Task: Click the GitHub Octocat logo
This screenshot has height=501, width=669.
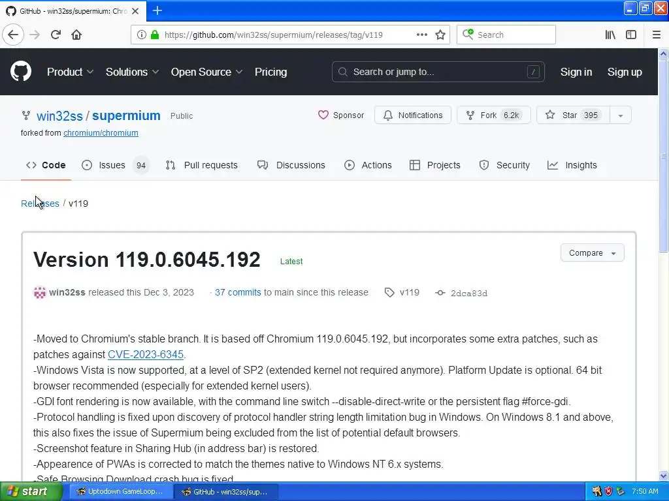Action: (20, 71)
